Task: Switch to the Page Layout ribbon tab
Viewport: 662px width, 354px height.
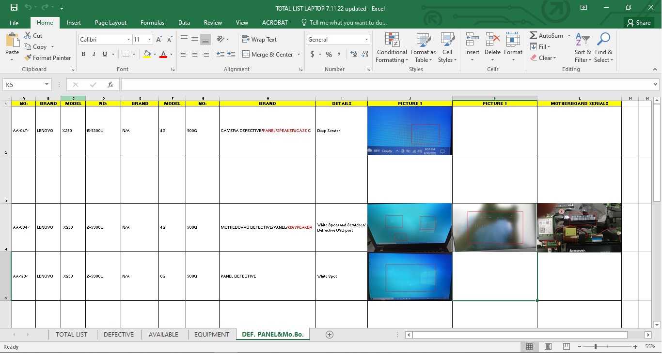Action: point(110,23)
